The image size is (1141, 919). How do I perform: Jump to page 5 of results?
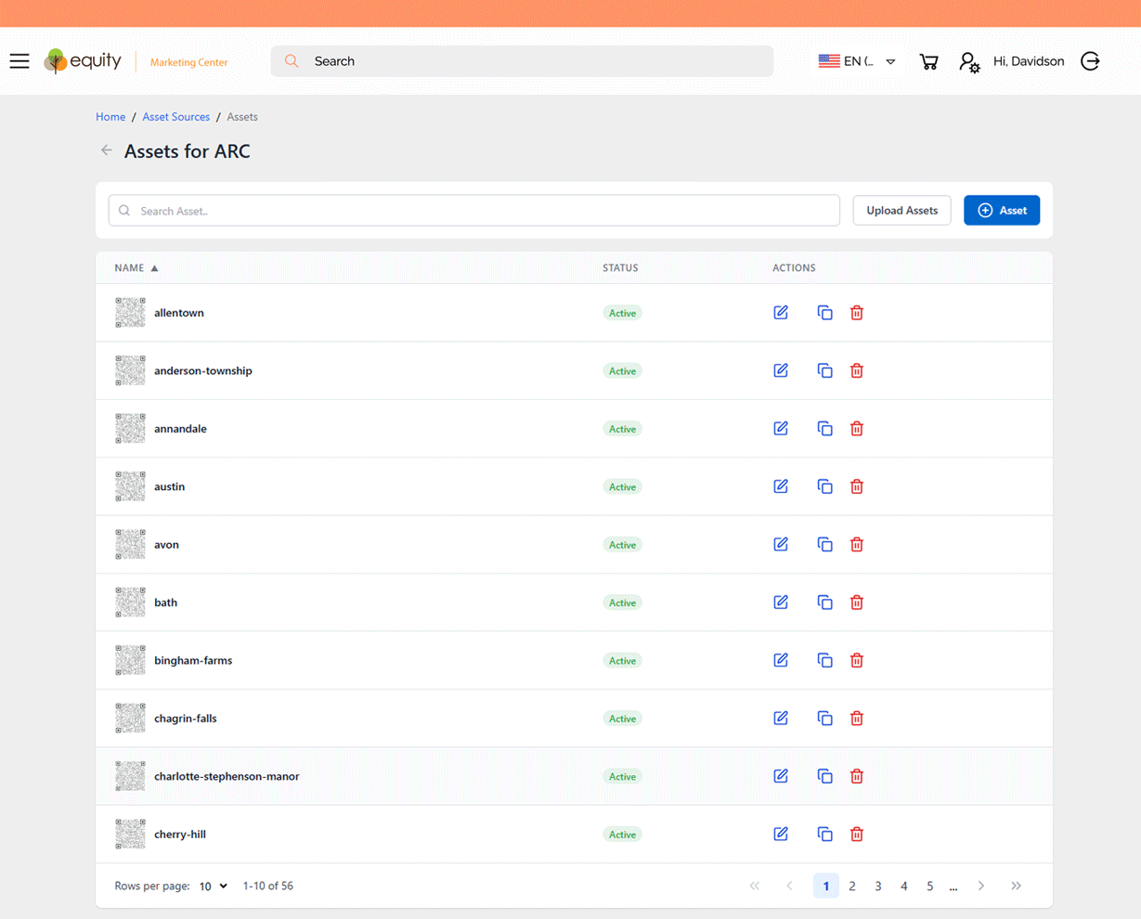929,887
